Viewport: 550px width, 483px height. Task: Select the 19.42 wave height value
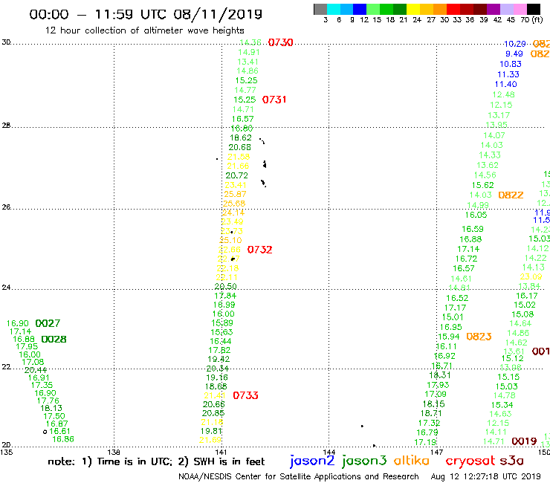tap(219, 360)
